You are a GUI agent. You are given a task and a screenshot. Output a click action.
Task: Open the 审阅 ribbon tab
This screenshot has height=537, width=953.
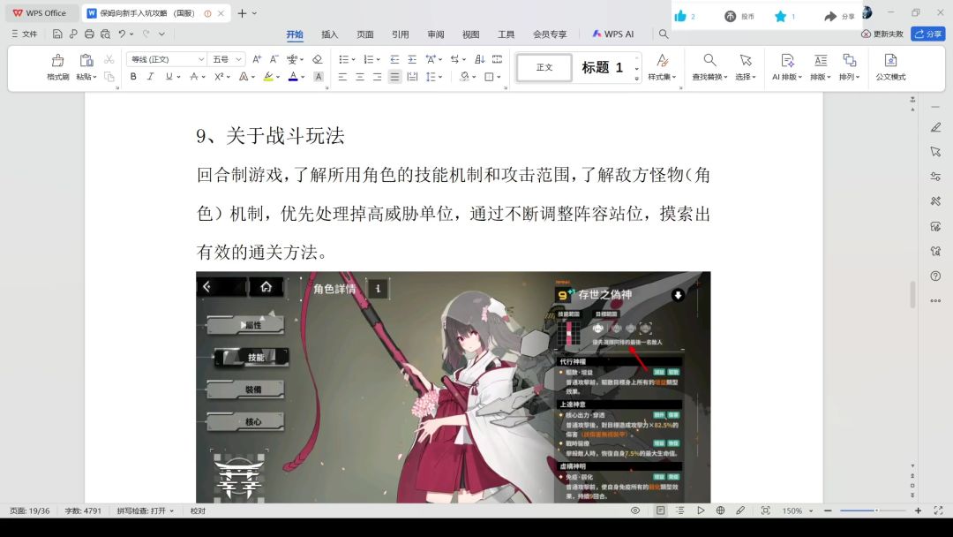tap(436, 34)
